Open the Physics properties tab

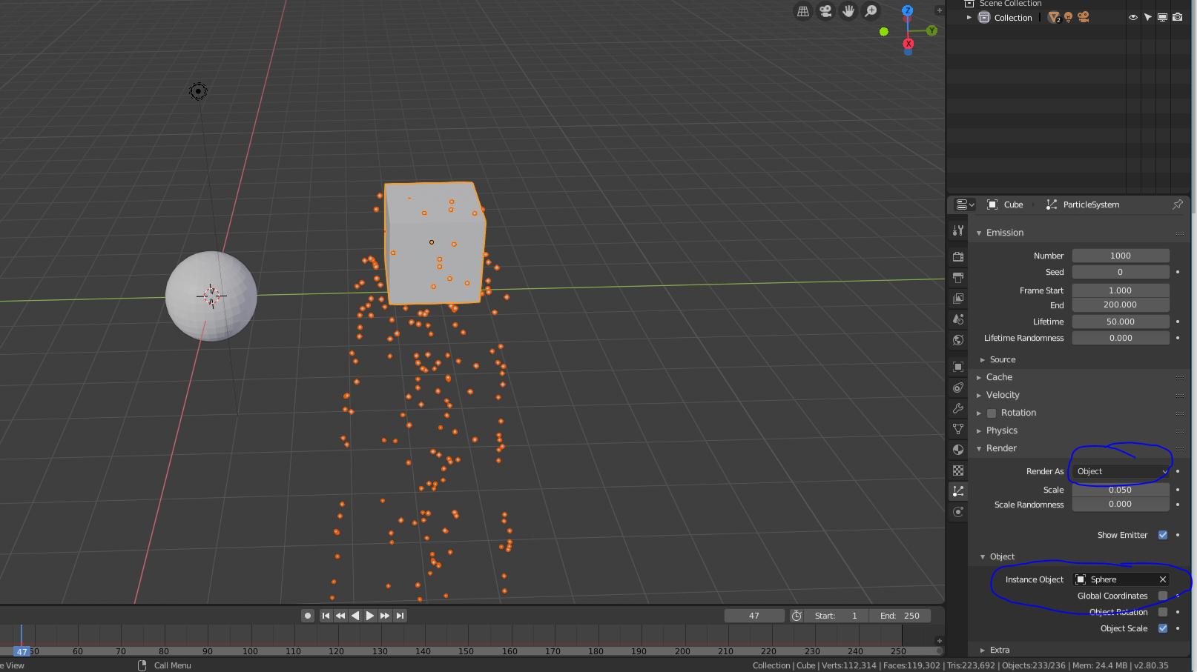click(958, 512)
